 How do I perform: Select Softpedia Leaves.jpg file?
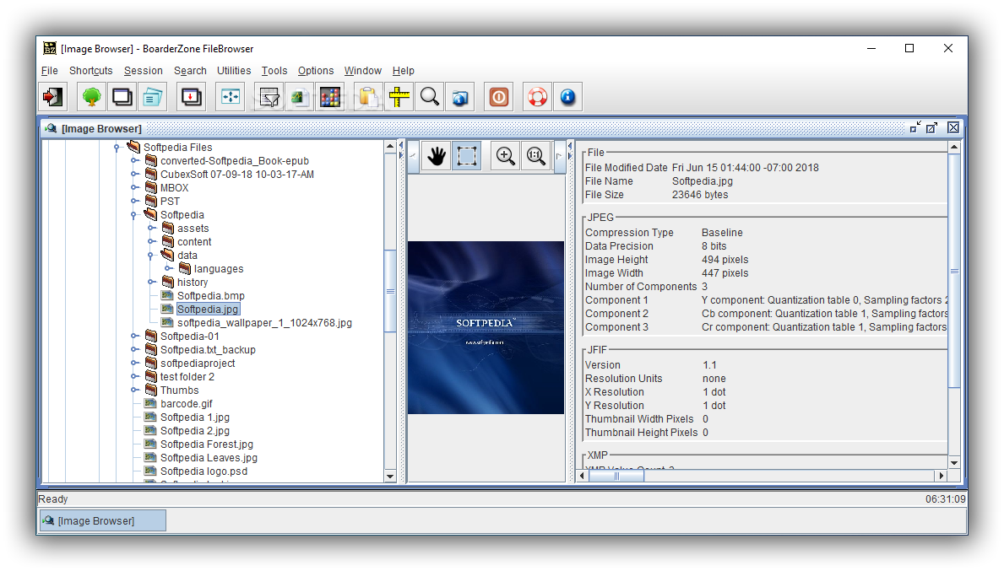(x=209, y=458)
